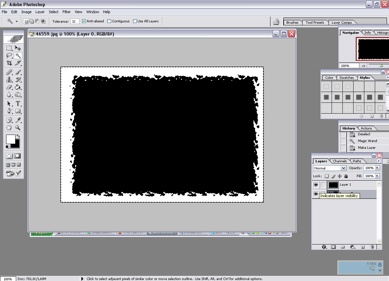Open the tool preset picker arrow
This screenshot has width=389, height=281.
point(17,21)
